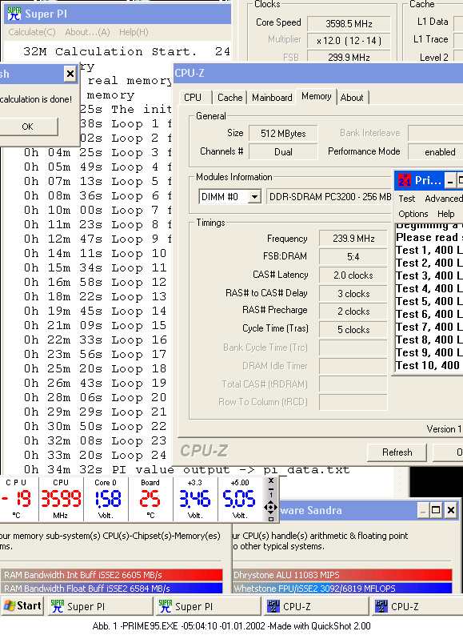Switch to CPU-Z CPU tab
The height and width of the screenshot is (635, 463).
pyautogui.click(x=193, y=98)
